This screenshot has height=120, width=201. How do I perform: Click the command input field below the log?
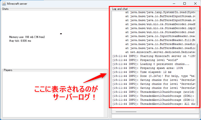(155, 116)
